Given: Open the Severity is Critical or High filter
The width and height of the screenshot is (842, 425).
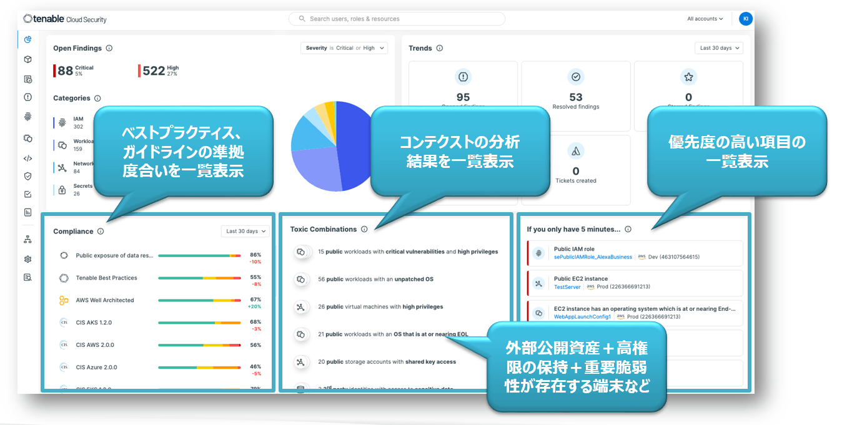Looking at the screenshot, I should click(x=344, y=47).
